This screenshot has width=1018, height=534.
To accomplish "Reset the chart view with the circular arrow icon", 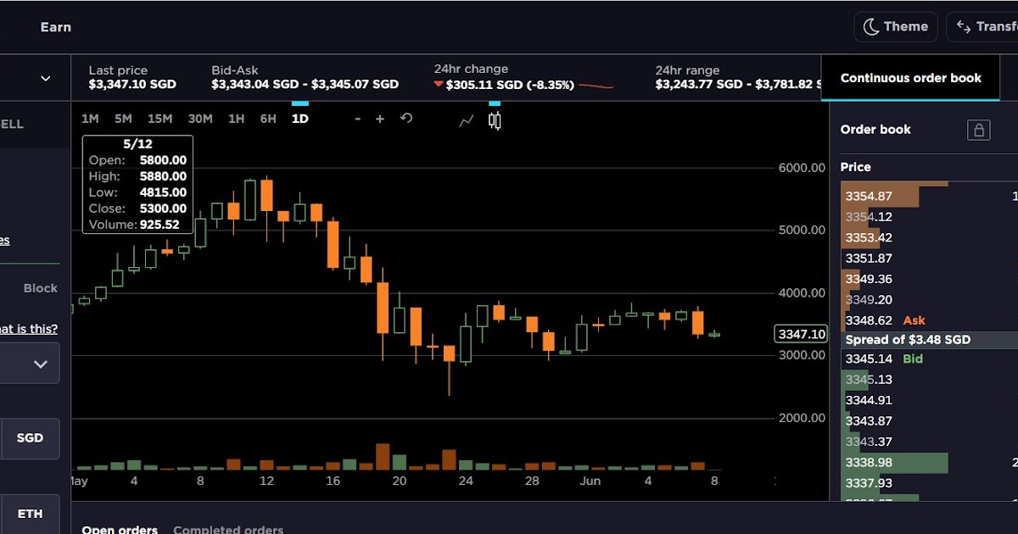I will coord(406,120).
